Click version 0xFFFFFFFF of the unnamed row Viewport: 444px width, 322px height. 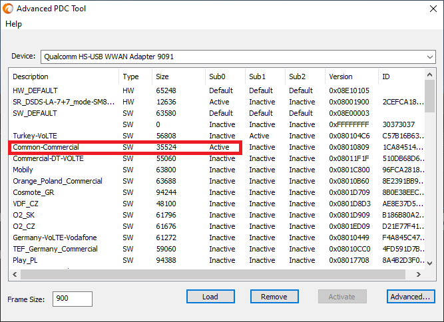coord(349,124)
